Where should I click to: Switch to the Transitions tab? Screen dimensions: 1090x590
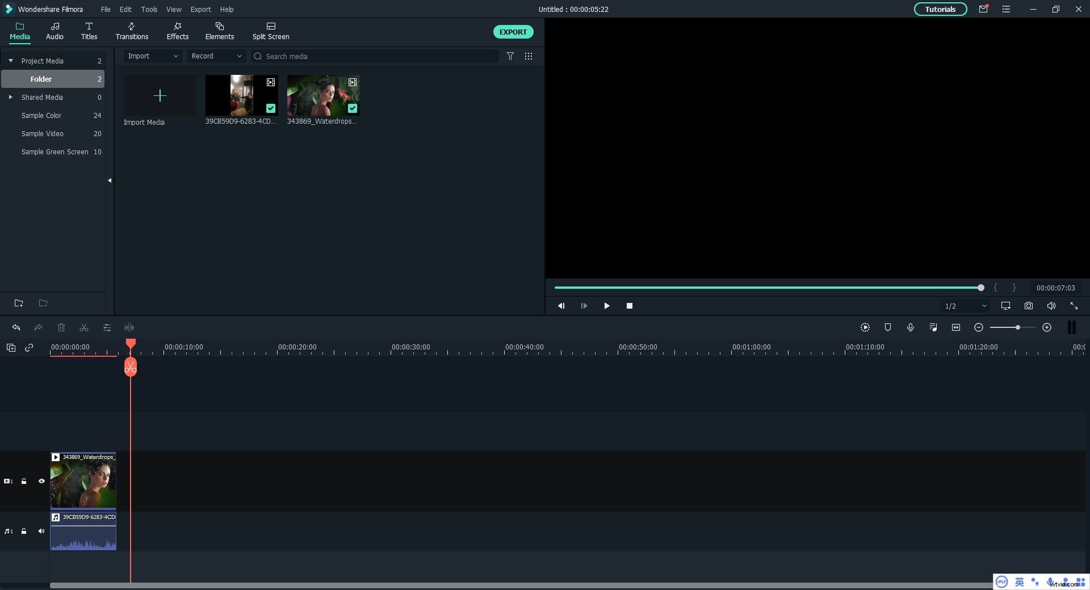(132, 31)
